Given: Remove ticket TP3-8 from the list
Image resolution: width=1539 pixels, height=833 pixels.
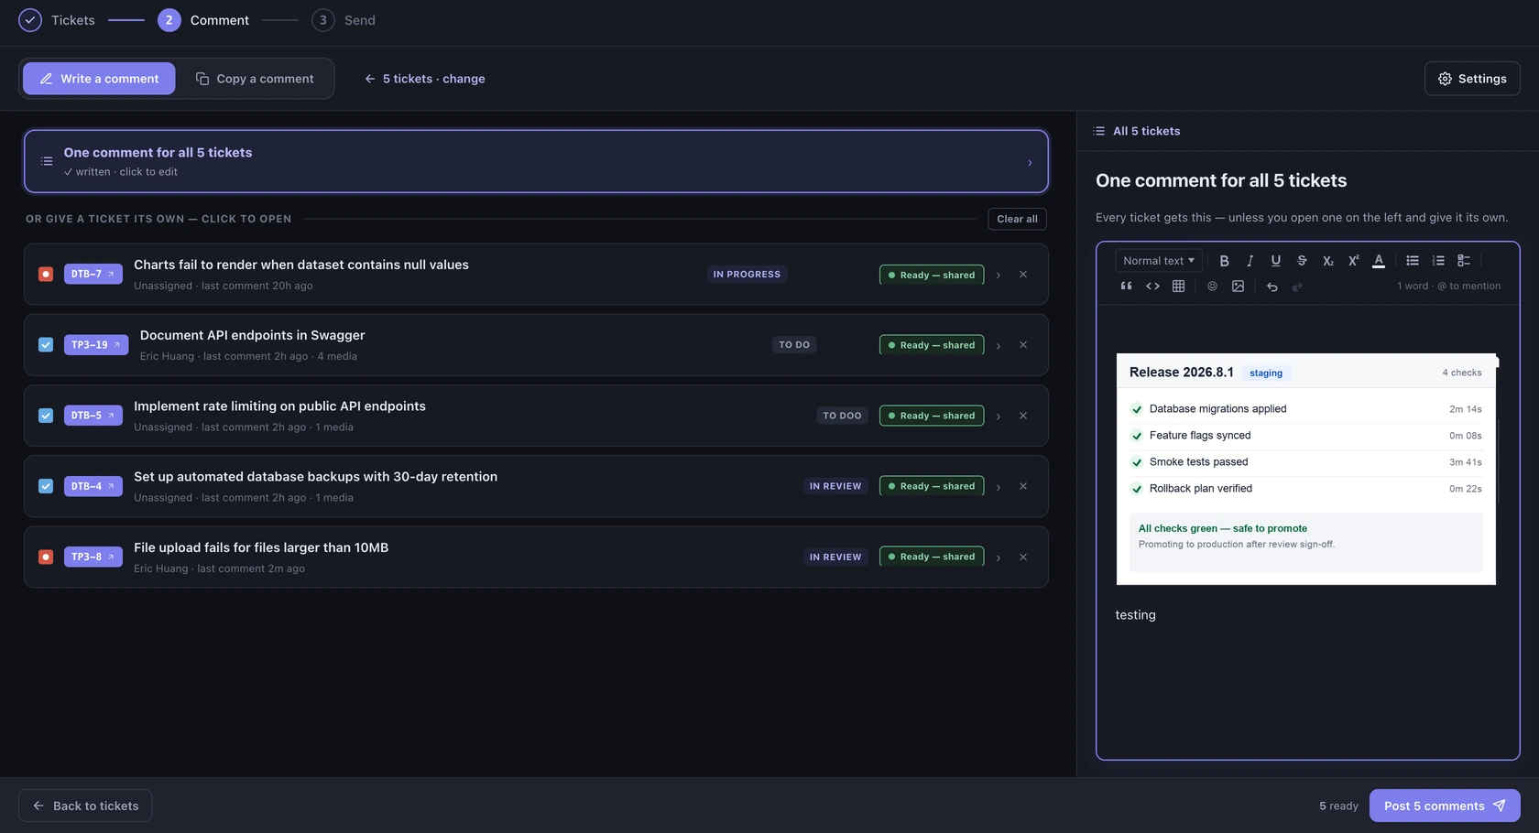Looking at the screenshot, I should point(1023,557).
